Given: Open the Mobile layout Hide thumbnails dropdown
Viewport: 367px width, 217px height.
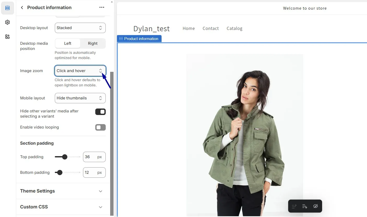Looking at the screenshot, I should coord(80,98).
